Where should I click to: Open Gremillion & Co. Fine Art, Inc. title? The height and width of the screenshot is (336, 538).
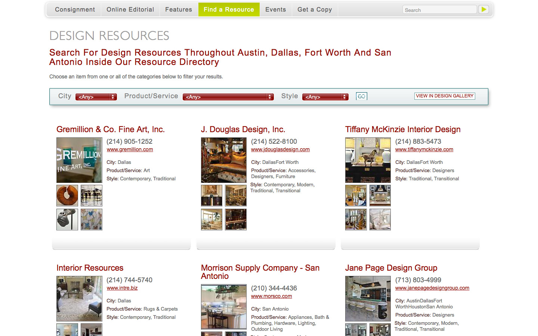[x=111, y=130]
